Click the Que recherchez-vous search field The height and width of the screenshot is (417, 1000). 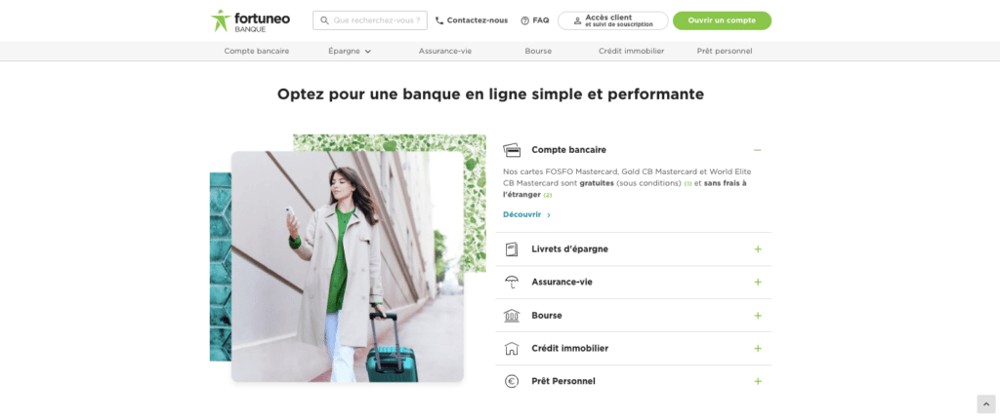coord(370,20)
